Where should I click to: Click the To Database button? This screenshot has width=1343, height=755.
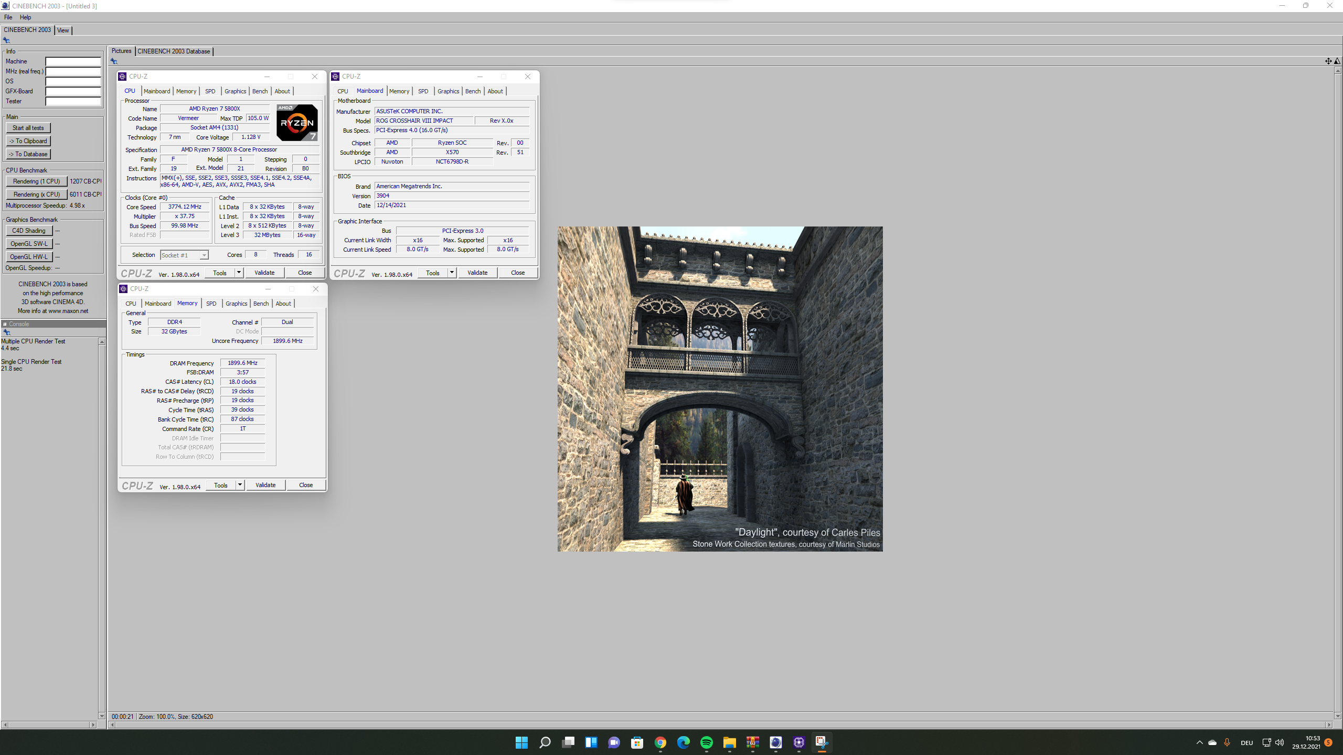tap(28, 154)
